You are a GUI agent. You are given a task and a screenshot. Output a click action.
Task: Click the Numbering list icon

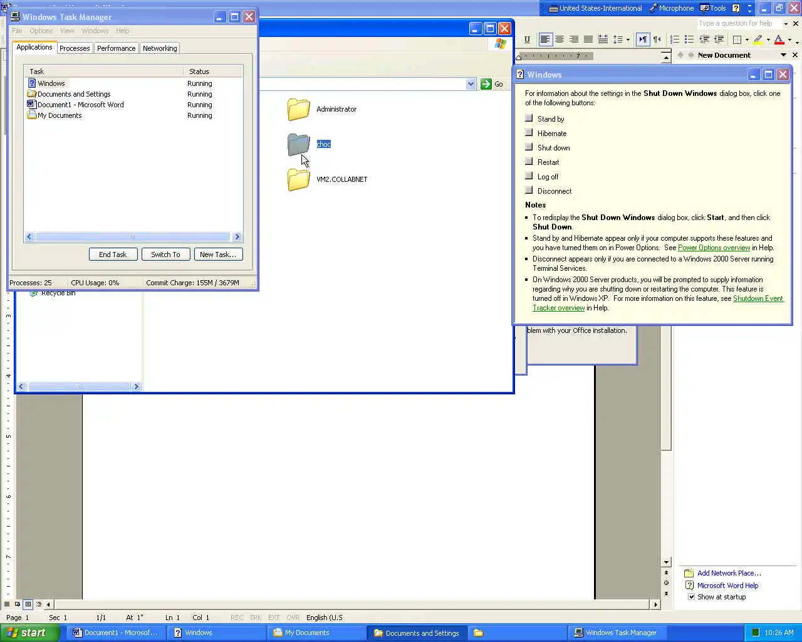(675, 39)
